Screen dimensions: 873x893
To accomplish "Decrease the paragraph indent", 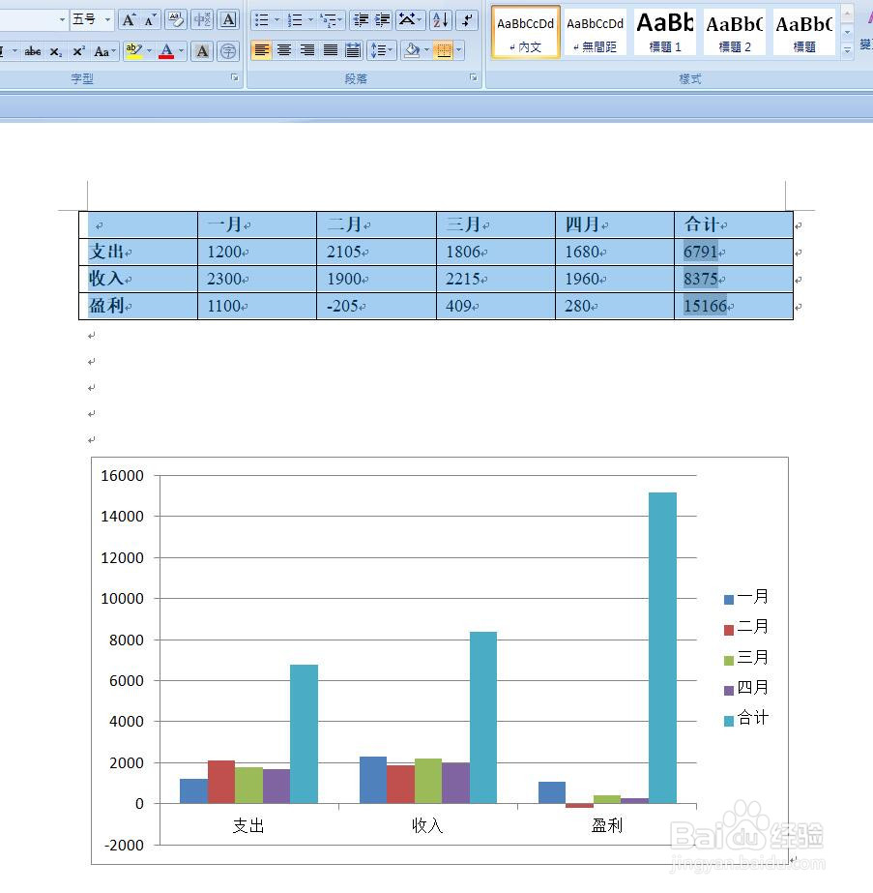I will tap(361, 20).
